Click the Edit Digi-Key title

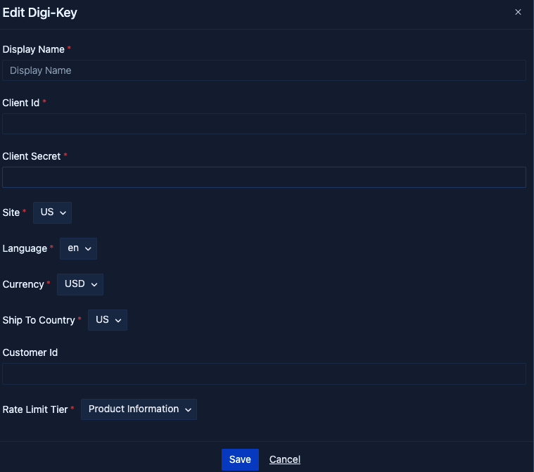pos(40,13)
